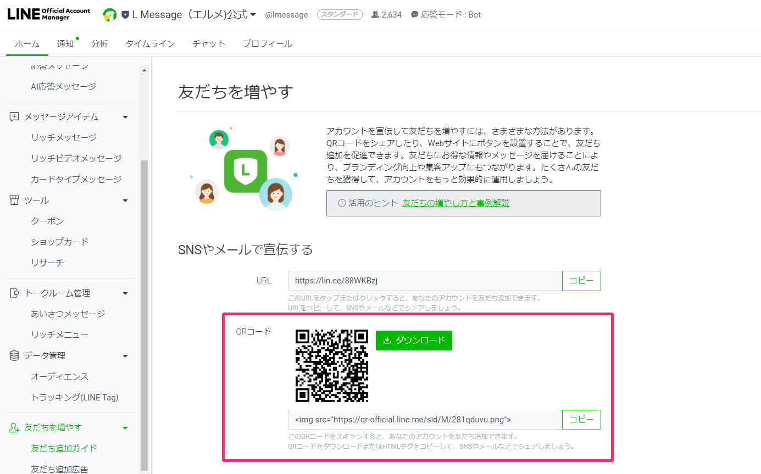Click the SNSやメールで宣伝する heading
761x474 pixels.
pos(246,250)
